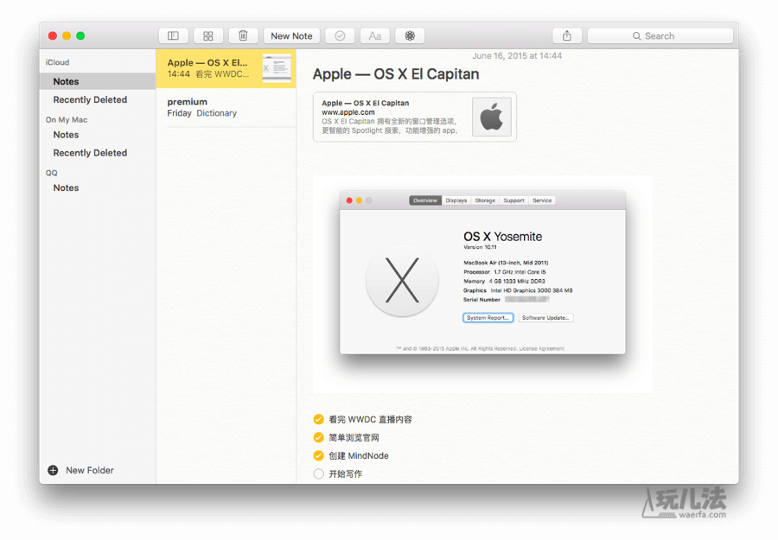The width and height of the screenshot is (778, 540).
Task: Insert a checklist using the checkmark icon
Action: click(x=340, y=35)
